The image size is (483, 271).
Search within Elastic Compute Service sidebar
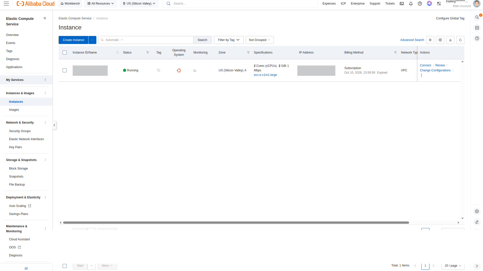(x=45, y=18)
